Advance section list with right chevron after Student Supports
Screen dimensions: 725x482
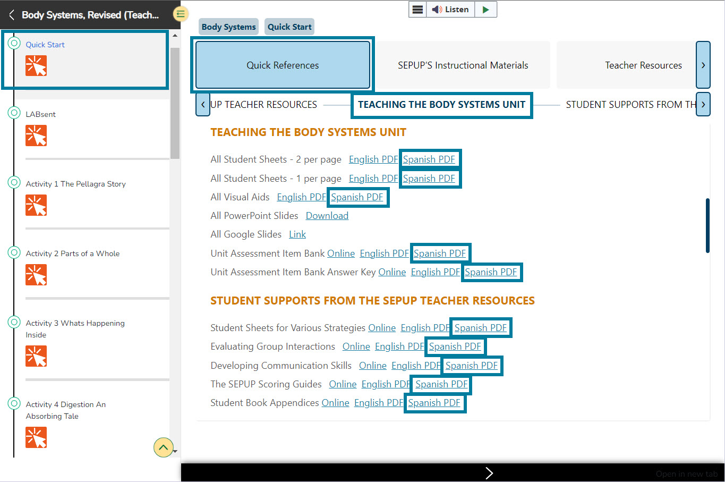coord(703,105)
